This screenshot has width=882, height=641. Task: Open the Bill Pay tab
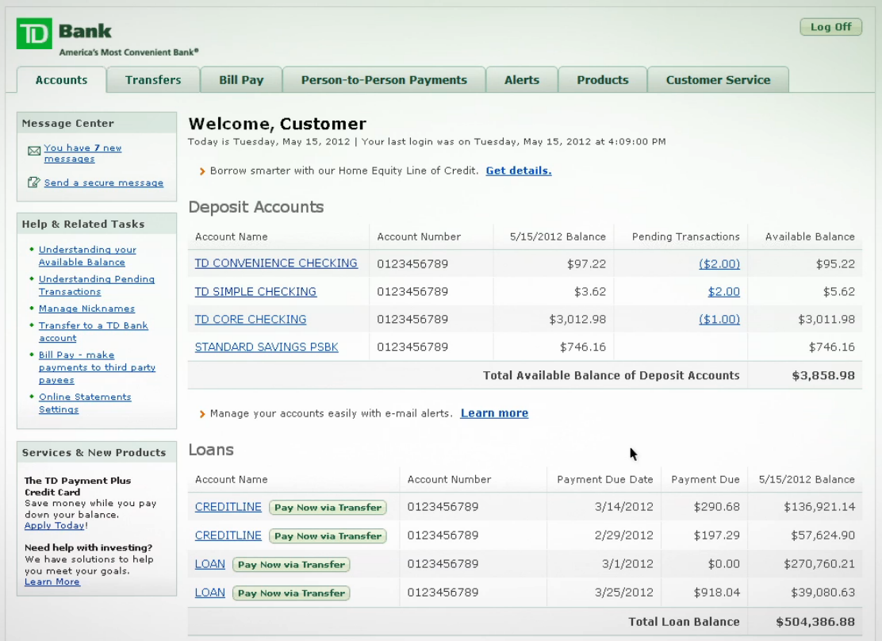tap(241, 80)
